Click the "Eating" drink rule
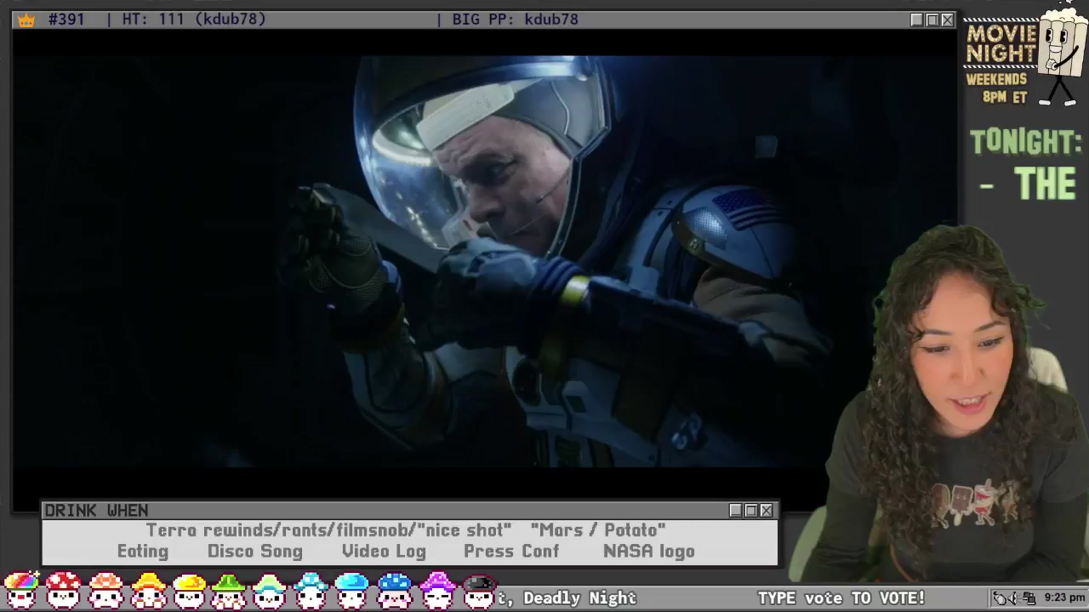The height and width of the screenshot is (612, 1089). tap(143, 551)
